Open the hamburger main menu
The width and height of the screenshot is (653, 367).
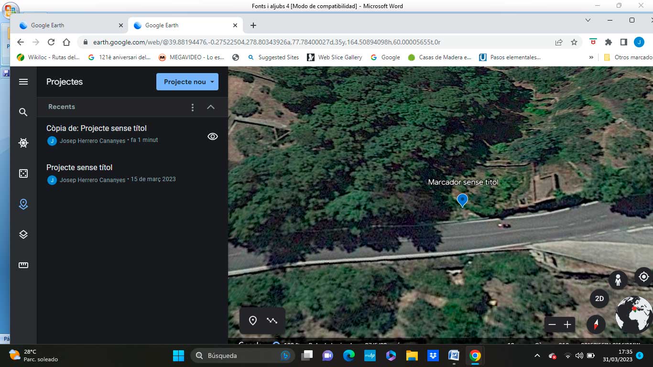coord(23,82)
